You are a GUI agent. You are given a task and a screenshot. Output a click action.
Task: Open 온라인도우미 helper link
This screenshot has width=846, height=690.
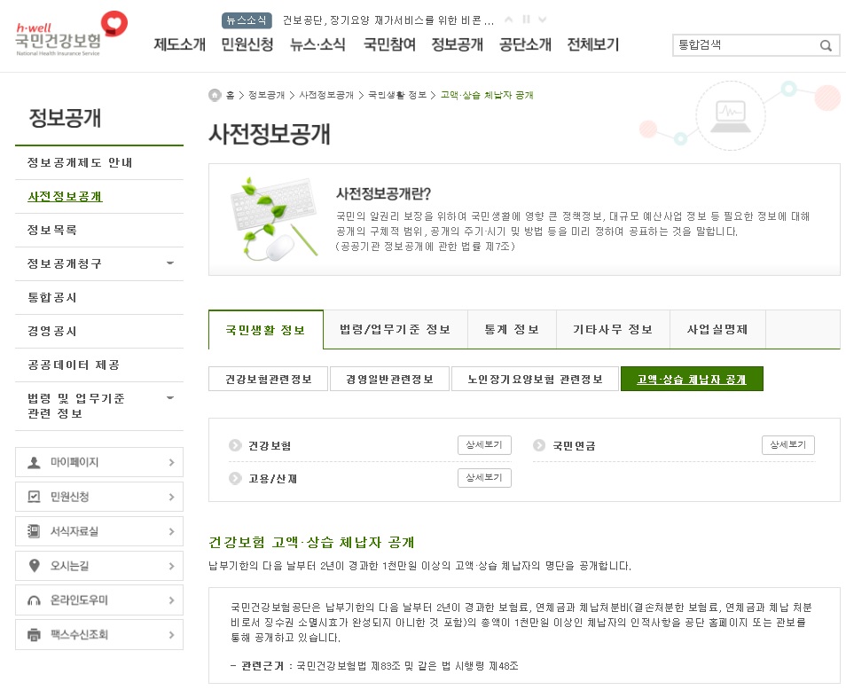tap(99, 600)
